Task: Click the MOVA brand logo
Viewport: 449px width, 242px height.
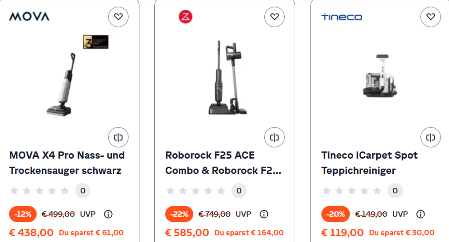Action: (29, 17)
